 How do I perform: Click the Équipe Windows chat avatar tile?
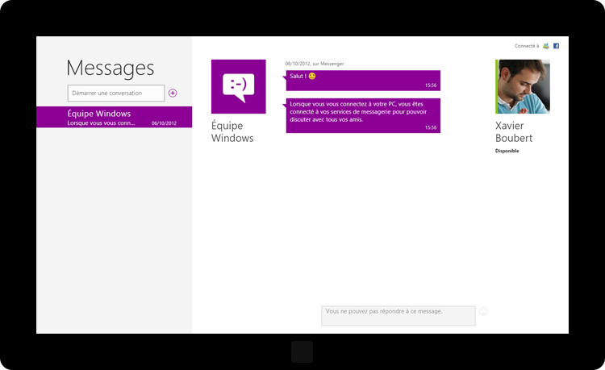click(239, 86)
